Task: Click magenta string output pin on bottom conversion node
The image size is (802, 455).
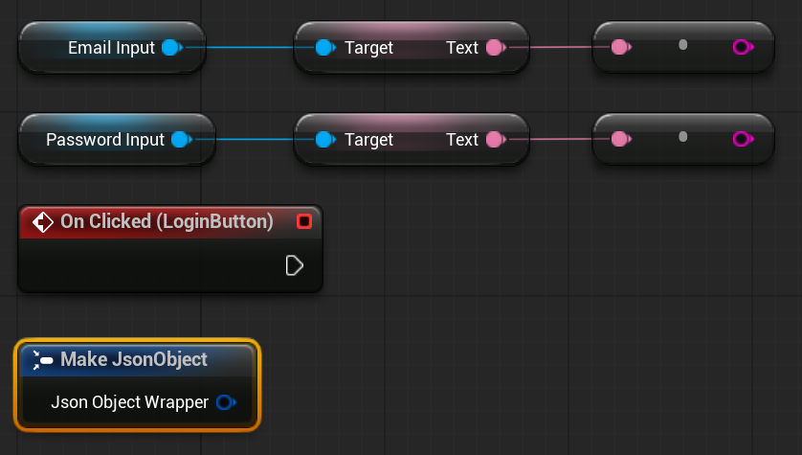Action: coord(743,139)
